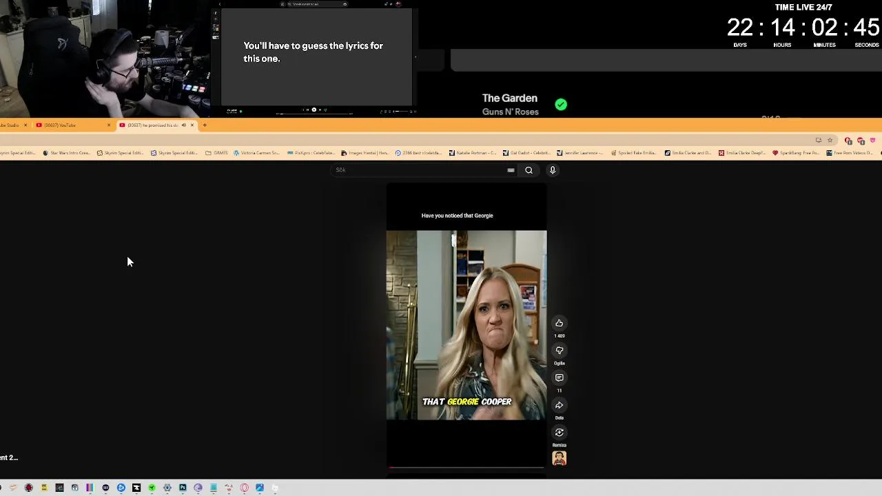Open the green circle taskbar app
The height and width of the screenshot is (496, 882).
pyautogui.click(x=152, y=488)
